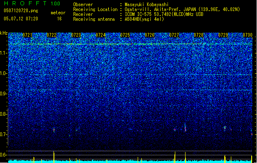257x163 pixels.
Task: Select the filename 0507120720.png
Action: pos(21,11)
